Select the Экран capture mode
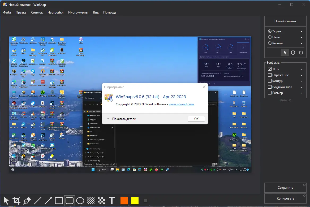The height and width of the screenshot is (207, 310). point(274,31)
